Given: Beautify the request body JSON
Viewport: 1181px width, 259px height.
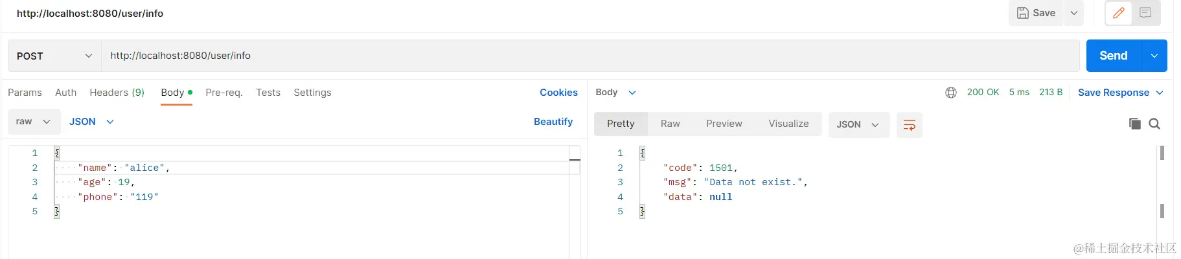Looking at the screenshot, I should point(553,122).
